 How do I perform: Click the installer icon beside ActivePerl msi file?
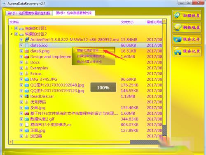click(x=27, y=40)
